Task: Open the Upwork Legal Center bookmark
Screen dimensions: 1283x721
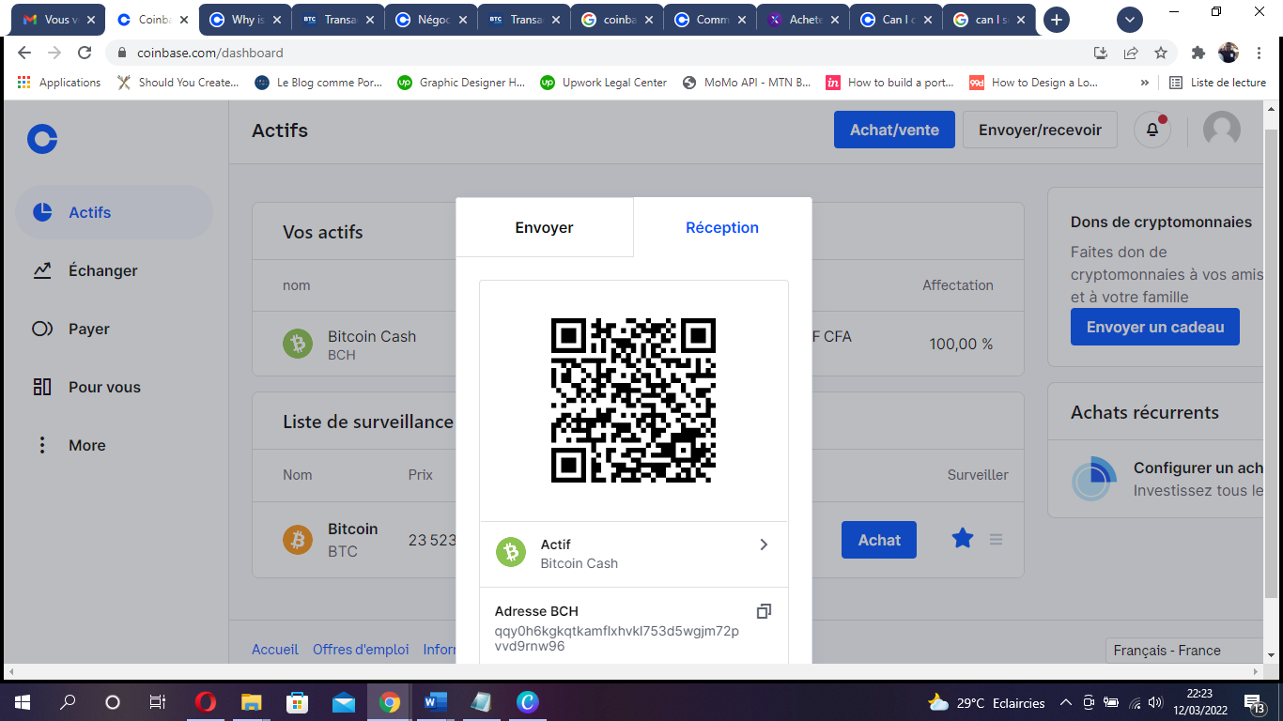Action: 604,83
